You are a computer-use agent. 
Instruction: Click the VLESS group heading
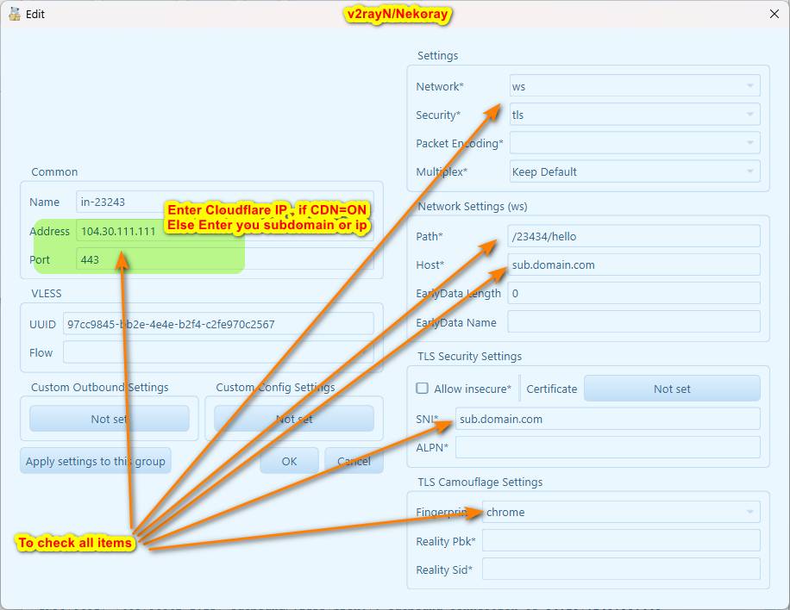coord(47,294)
